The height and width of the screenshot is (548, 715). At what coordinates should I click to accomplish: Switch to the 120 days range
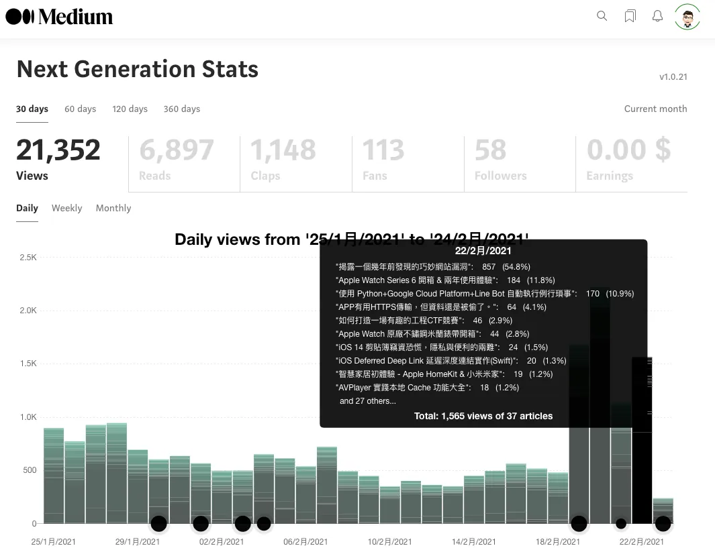[x=130, y=109]
